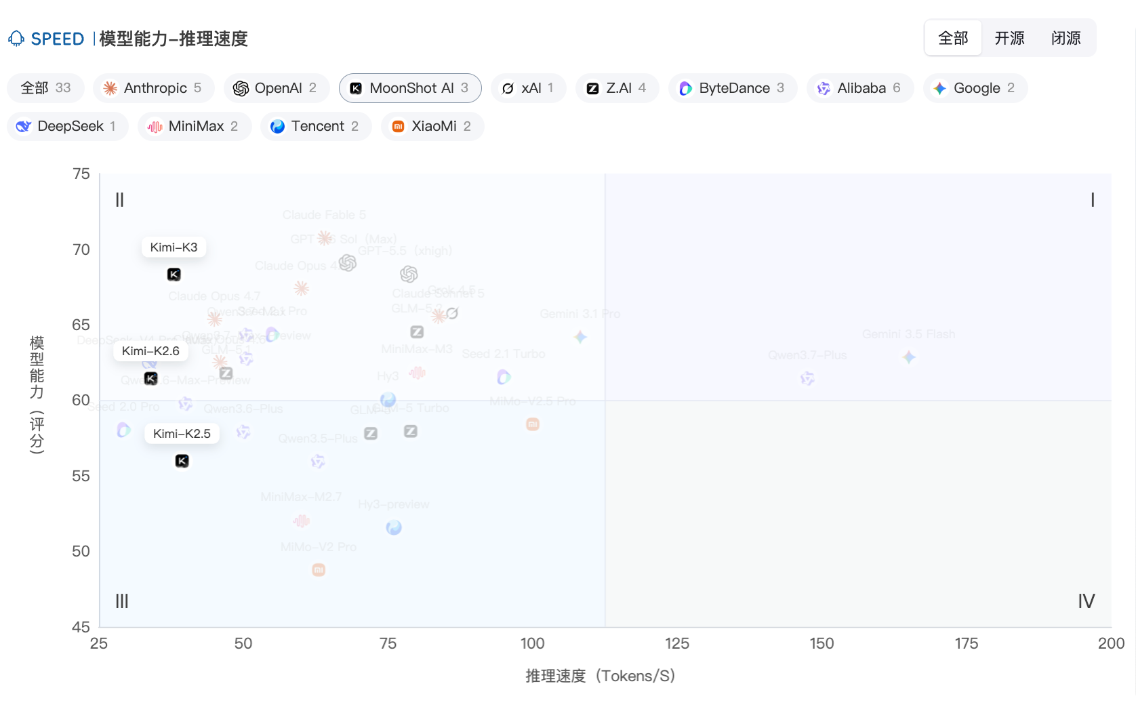Select the 全部 33 vendor filter chip

pos(45,88)
